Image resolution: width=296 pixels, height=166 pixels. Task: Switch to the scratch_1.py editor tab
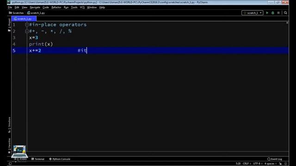24,19
